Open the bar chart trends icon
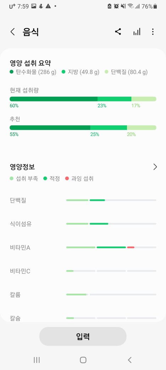166x370 pixels. 137,32
